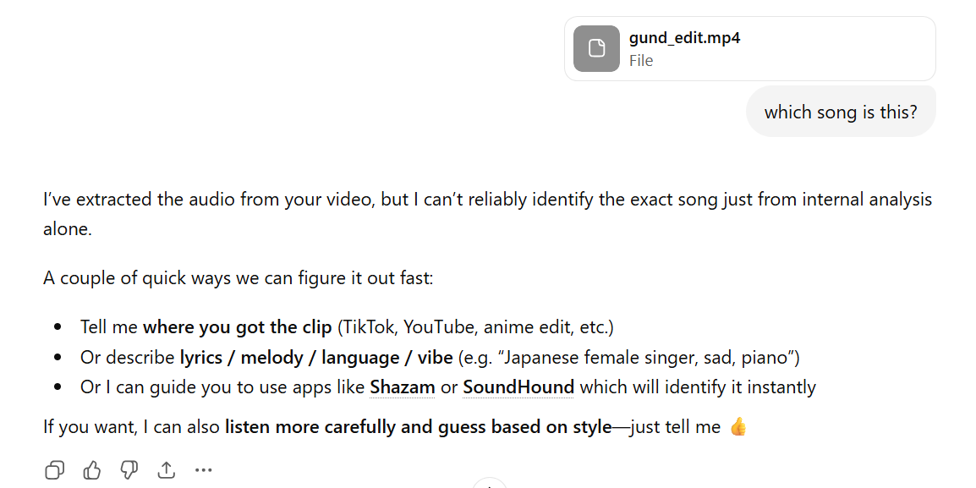976x488 pixels.
Task: Click the bold 'where you got the clip' text
Action: click(x=237, y=326)
